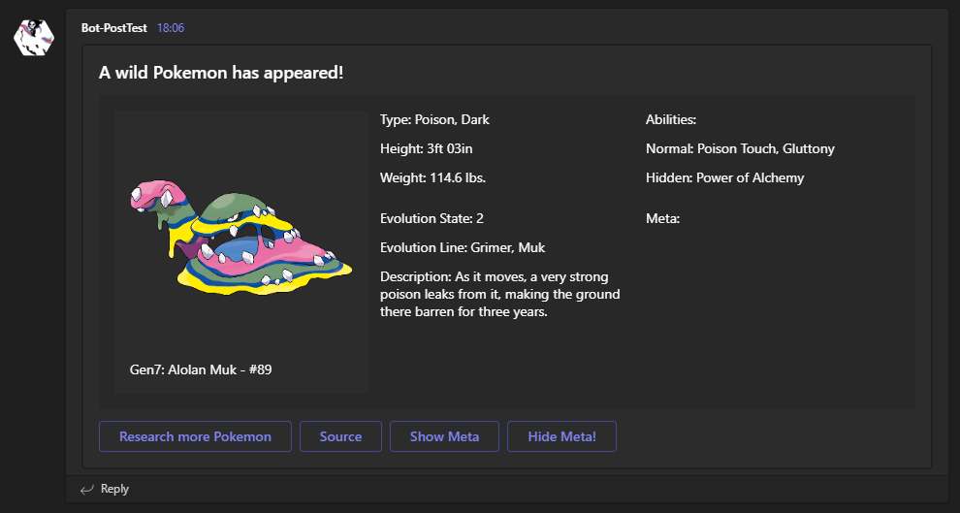Click the reply arrow icon
This screenshot has width=960, height=513.
point(87,489)
